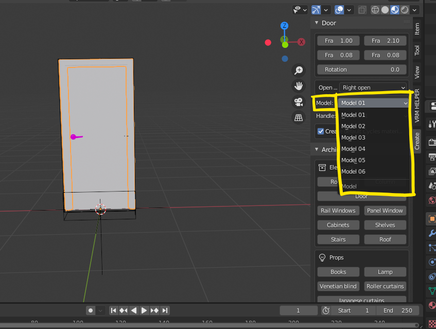Click the Shelves button
This screenshot has width=436, height=329.
tap(385, 225)
